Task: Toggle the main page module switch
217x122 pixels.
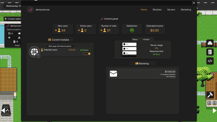Action: click(x=87, y=54)
